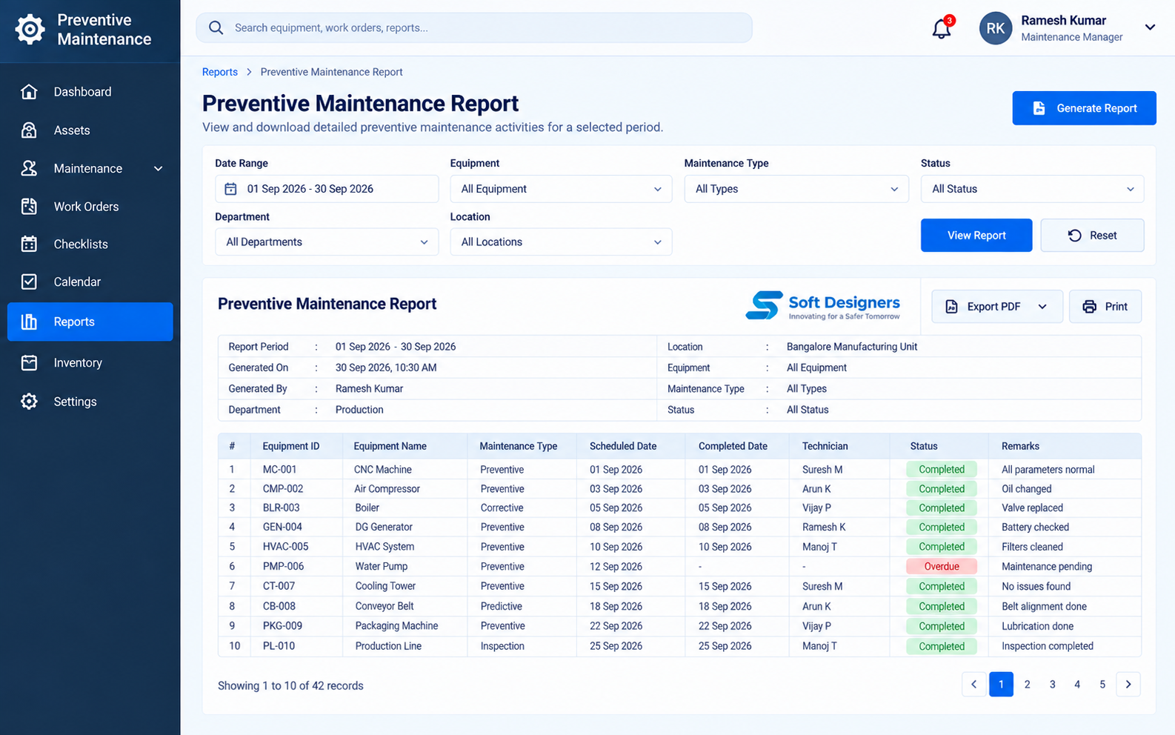
Task: Click the Calendar checkmark icon
Action: (x=29, y=282)
